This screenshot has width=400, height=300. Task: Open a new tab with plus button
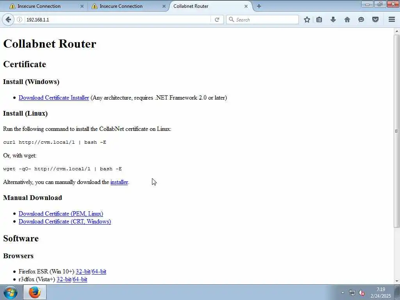click(259, 6)
